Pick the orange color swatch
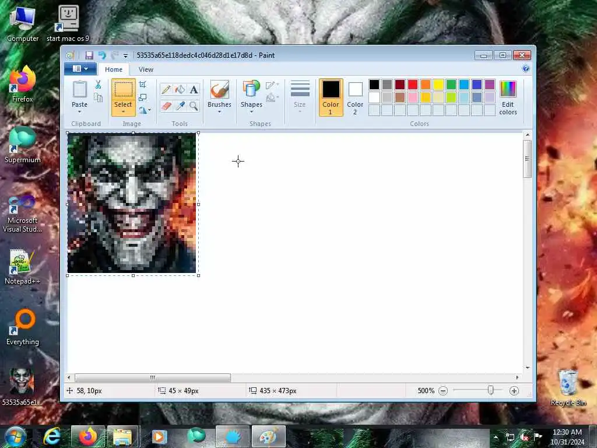This screenshot has height=448, width=597. (x=426, y=85)
